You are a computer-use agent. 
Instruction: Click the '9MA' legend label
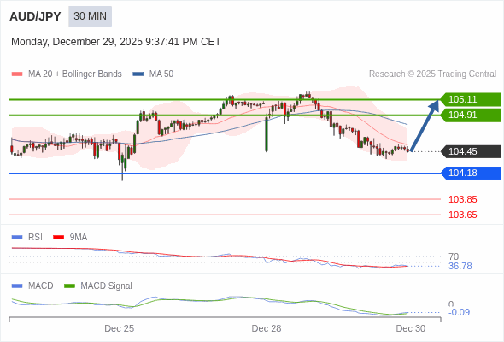tap(79, 238)
